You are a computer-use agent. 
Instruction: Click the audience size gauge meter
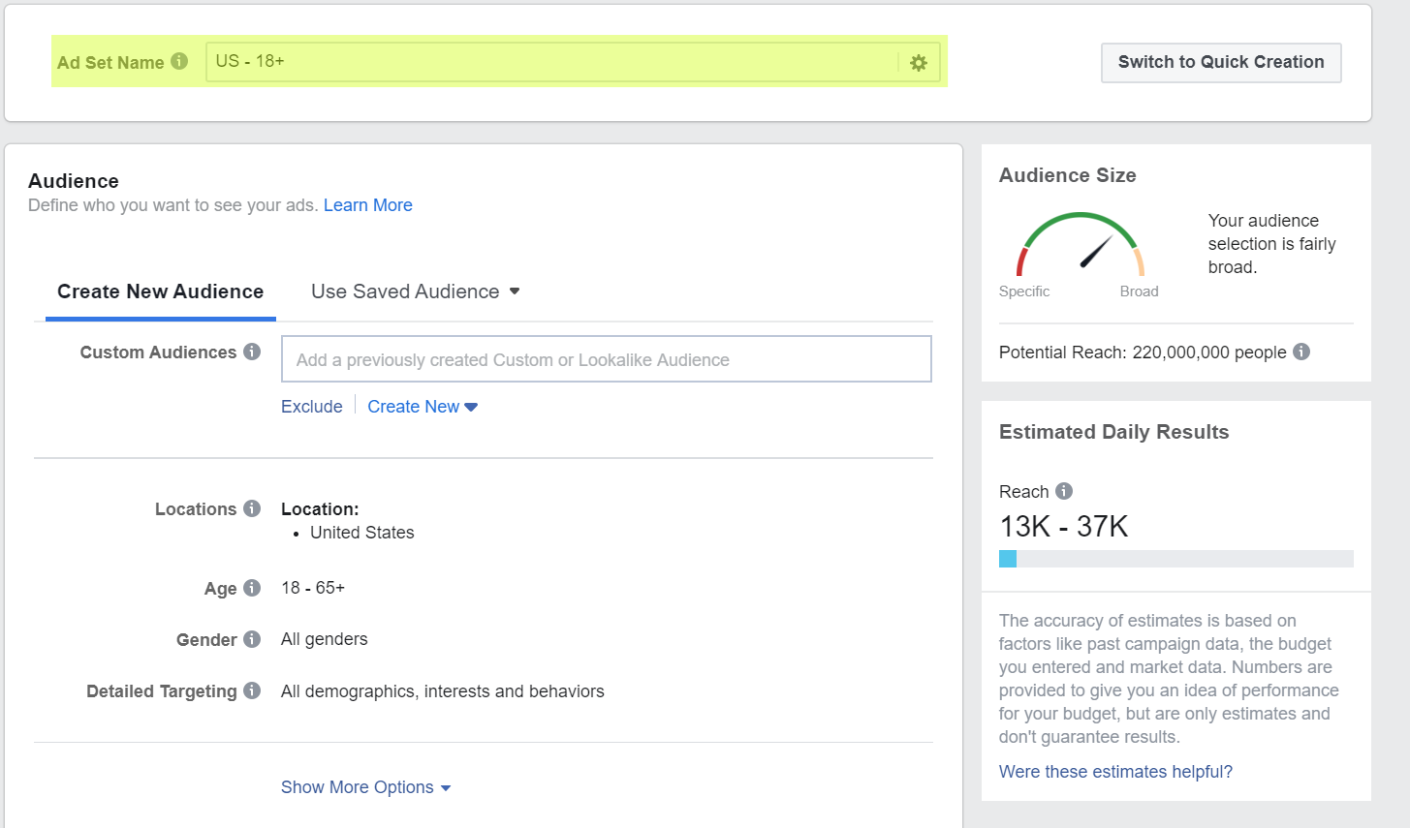(1081, 244)
